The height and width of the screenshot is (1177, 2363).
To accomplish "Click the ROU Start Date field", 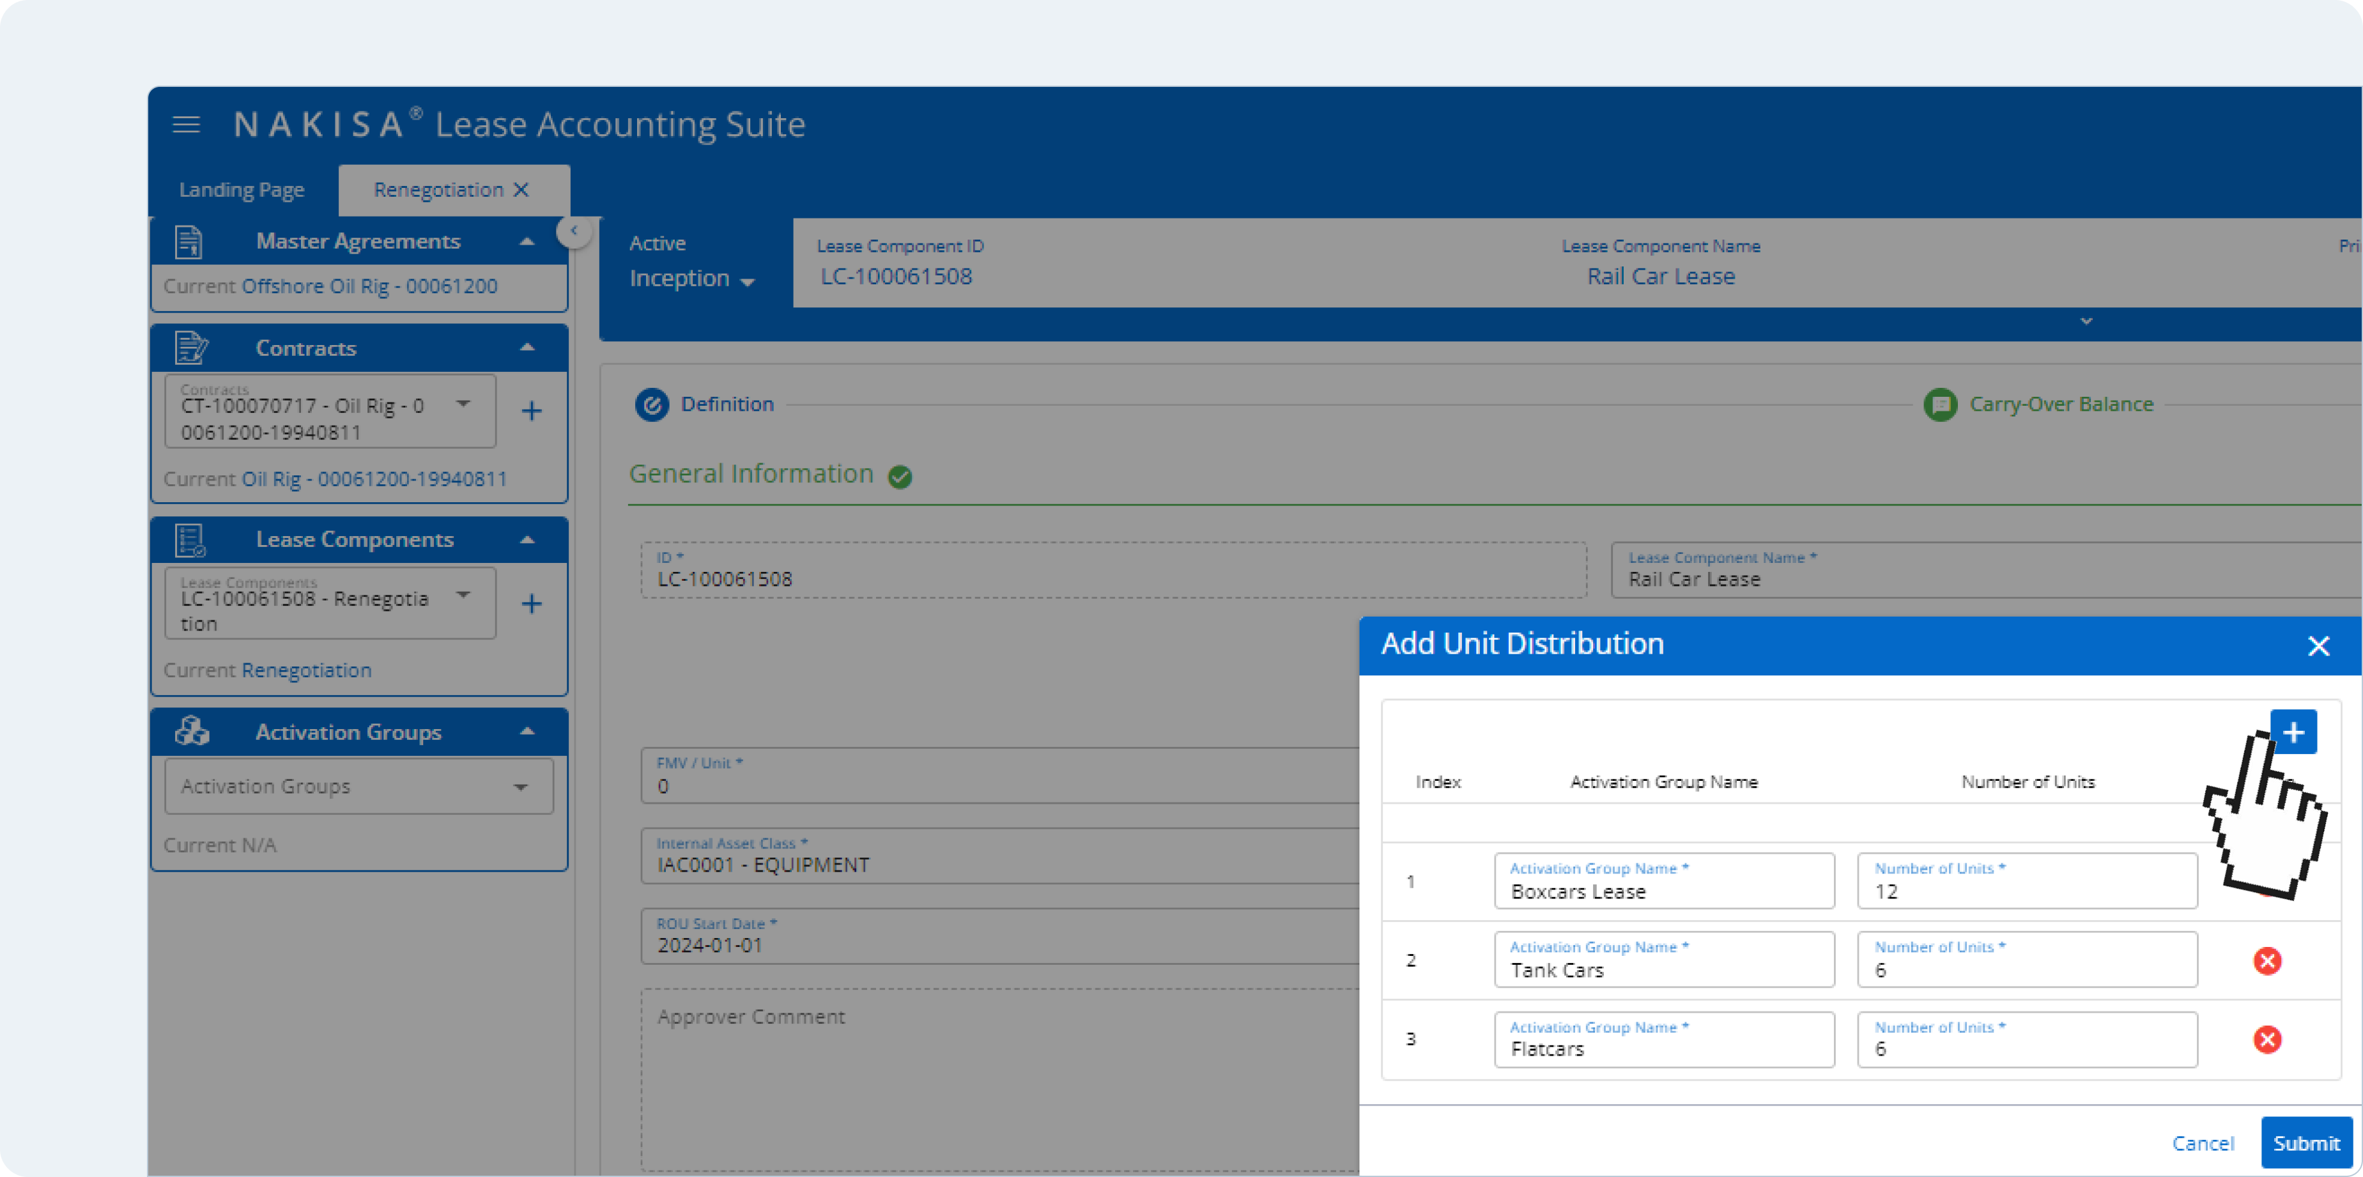I will (x=1000, y=935).
